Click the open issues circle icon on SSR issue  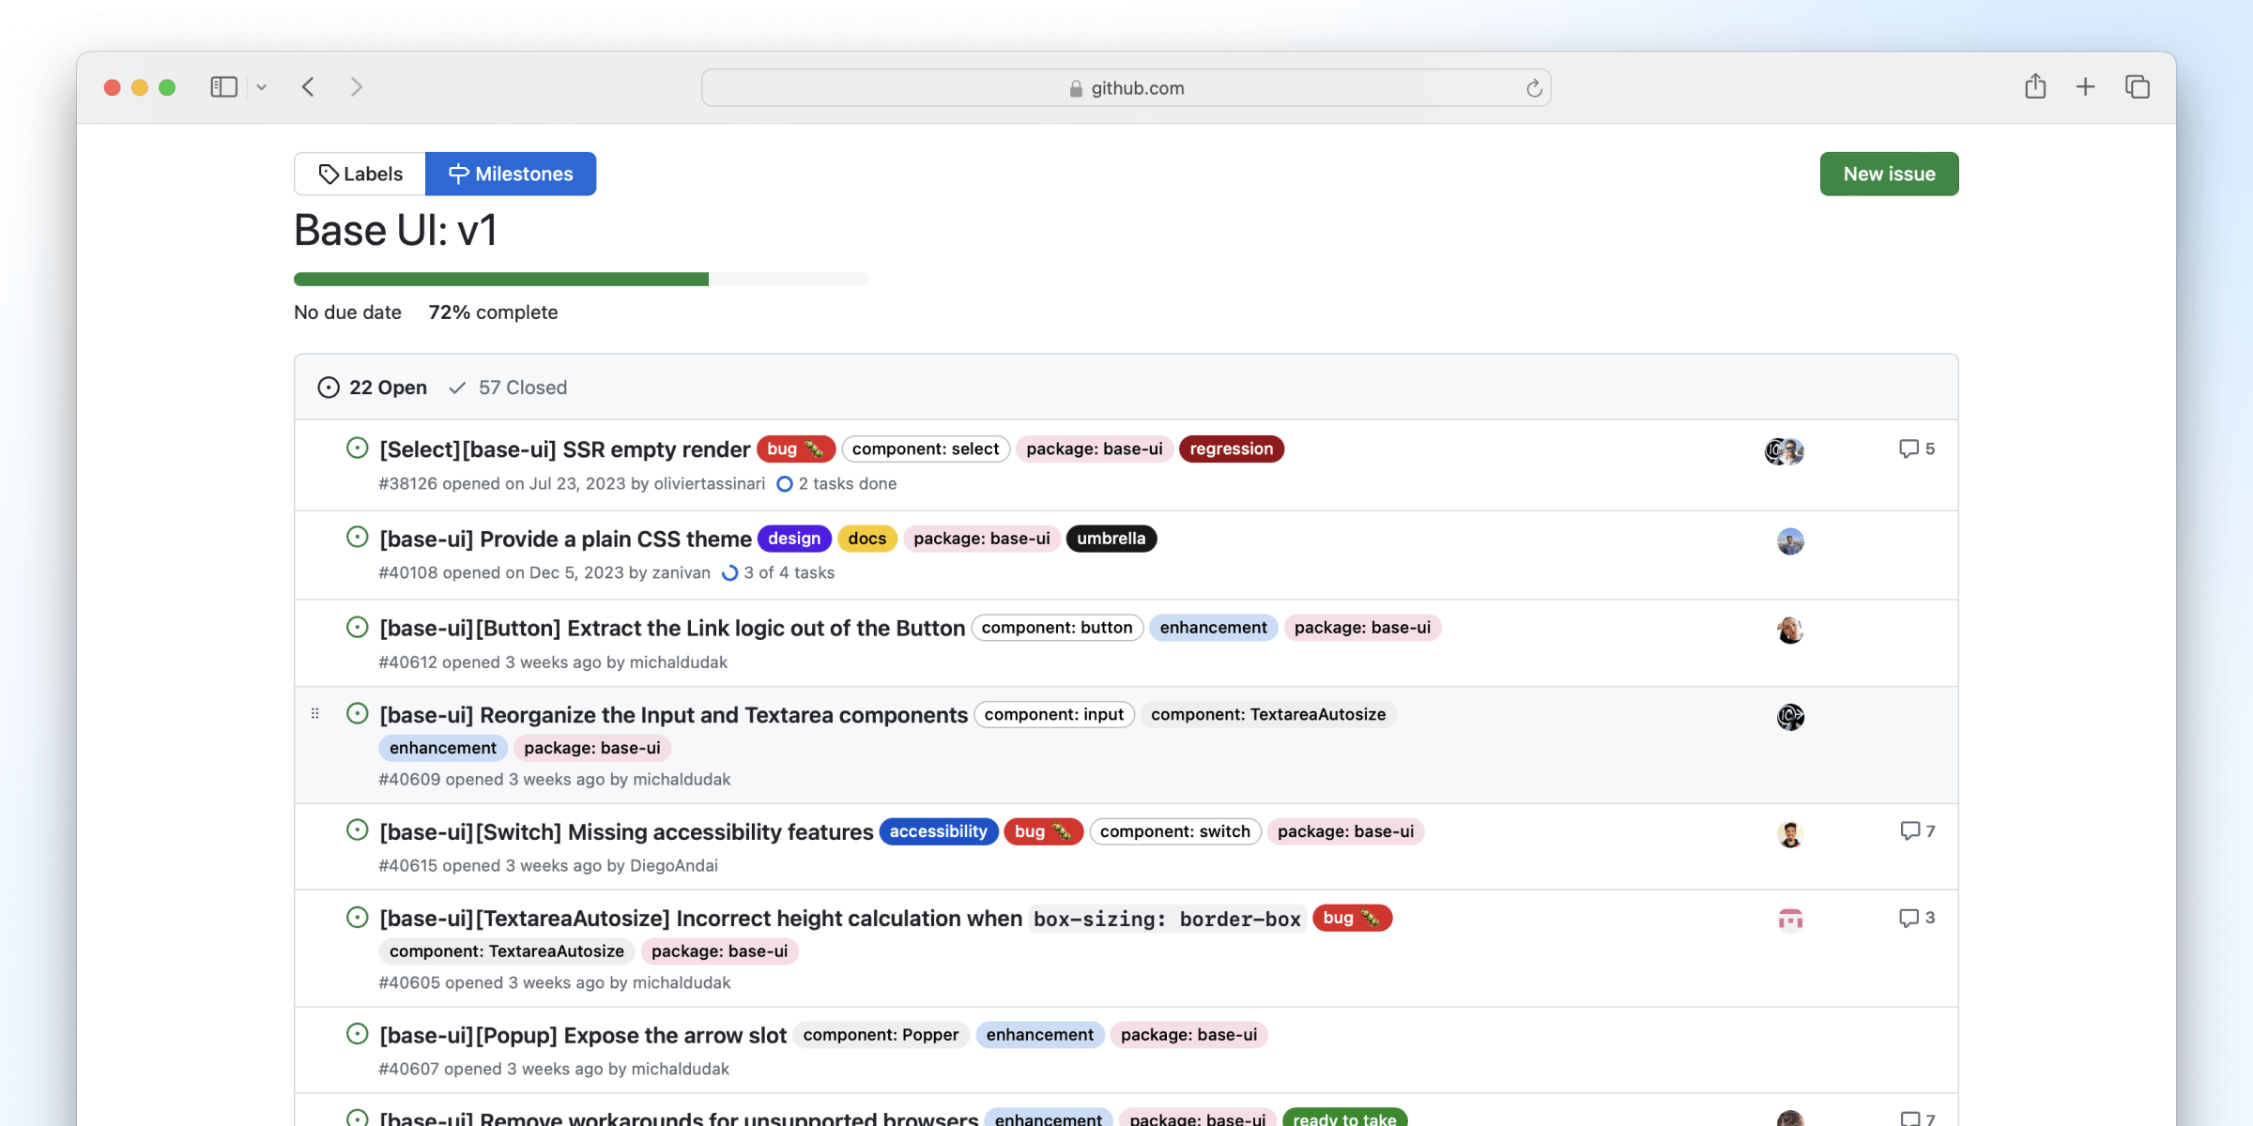[357, 449]
